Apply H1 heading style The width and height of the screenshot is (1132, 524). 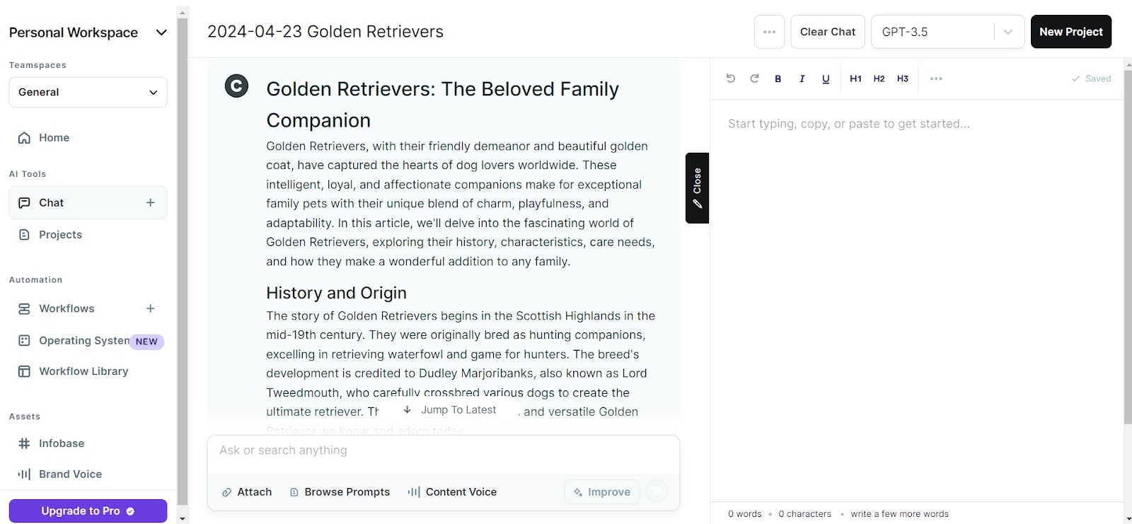855,78
